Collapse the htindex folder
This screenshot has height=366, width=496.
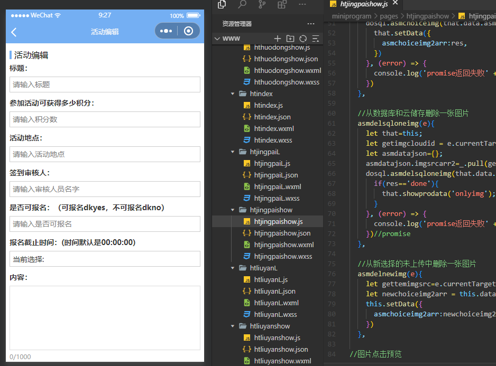pos(233,94)
